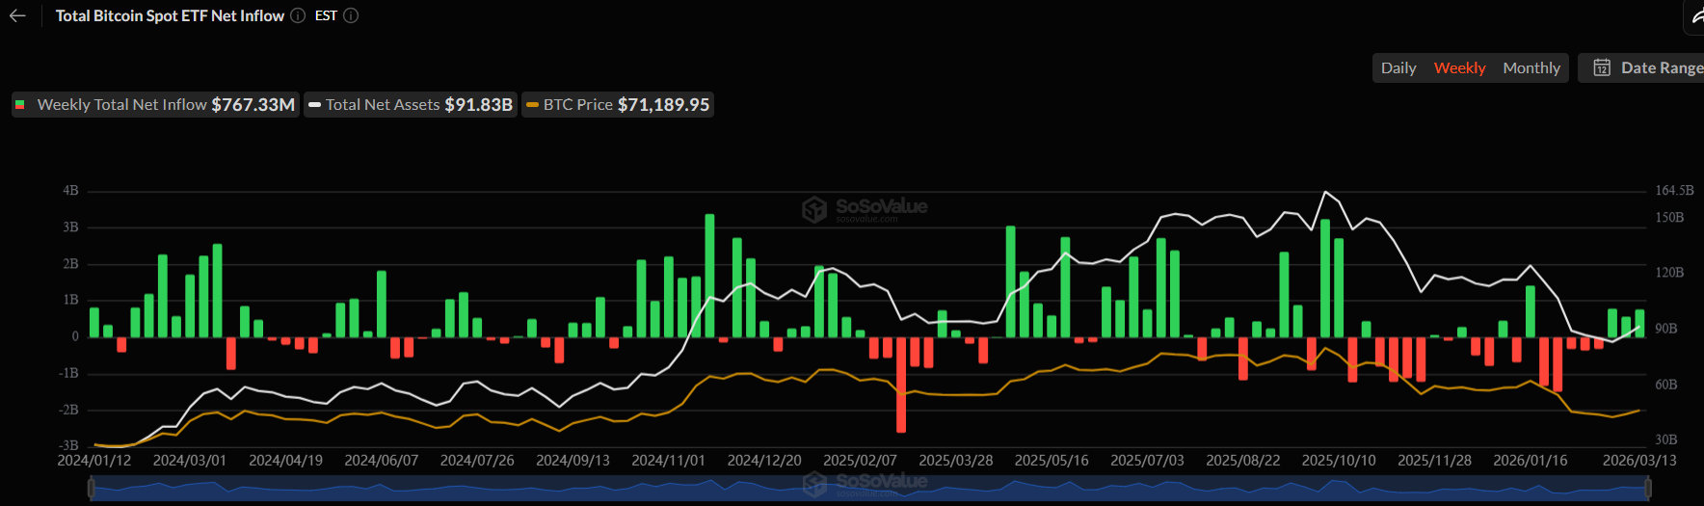Hide the BTC Price series in legend

pyautogui.click(x=618, y=104)
